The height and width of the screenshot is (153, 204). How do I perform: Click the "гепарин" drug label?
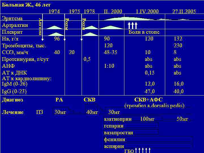coord(114,126)
